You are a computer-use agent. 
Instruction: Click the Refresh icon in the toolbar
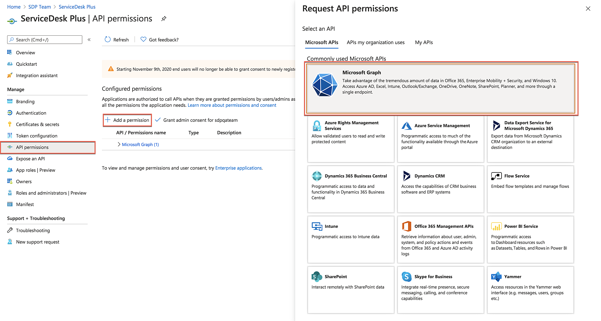pyautogui.click(x=108, y=40)
